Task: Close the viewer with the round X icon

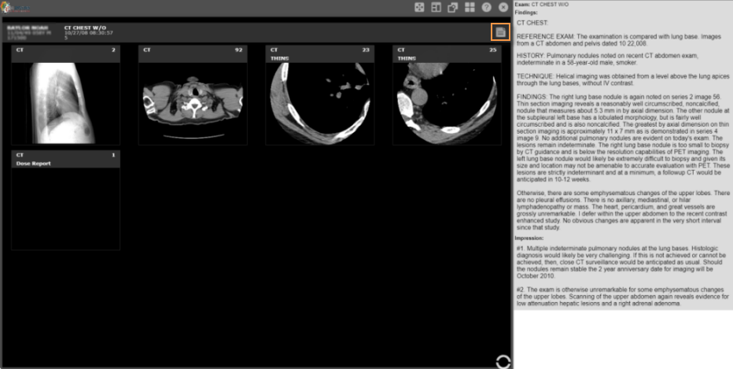Action: click(x=503, y=7)
